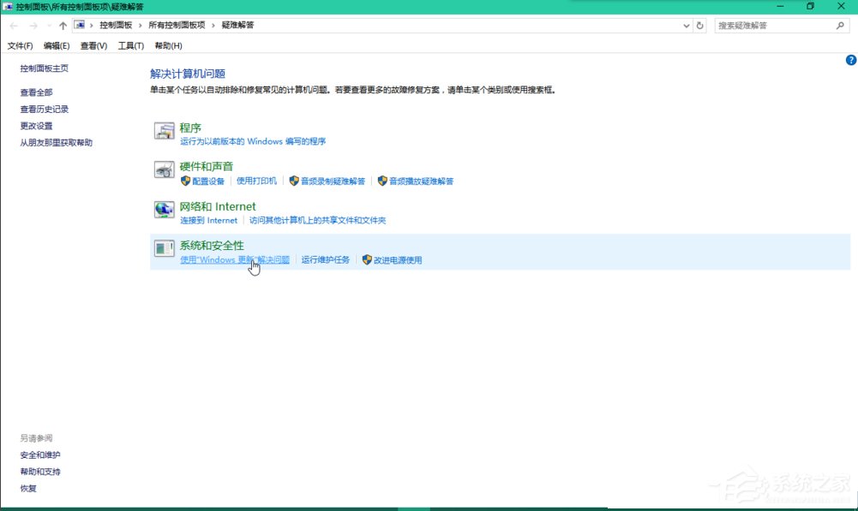
Task: Click the 网络和 Internet category icon
Action: (165, 210)
